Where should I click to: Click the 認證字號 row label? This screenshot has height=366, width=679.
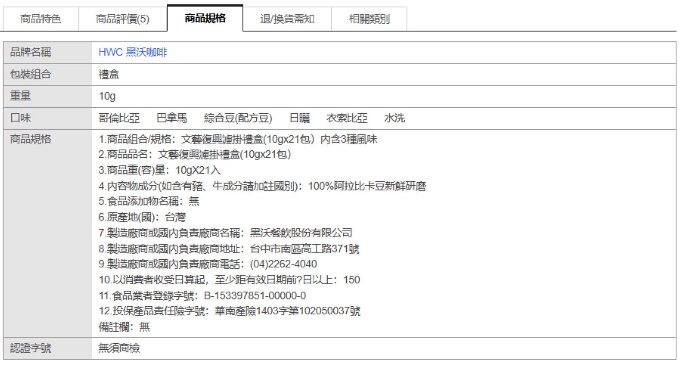[31, 348]
